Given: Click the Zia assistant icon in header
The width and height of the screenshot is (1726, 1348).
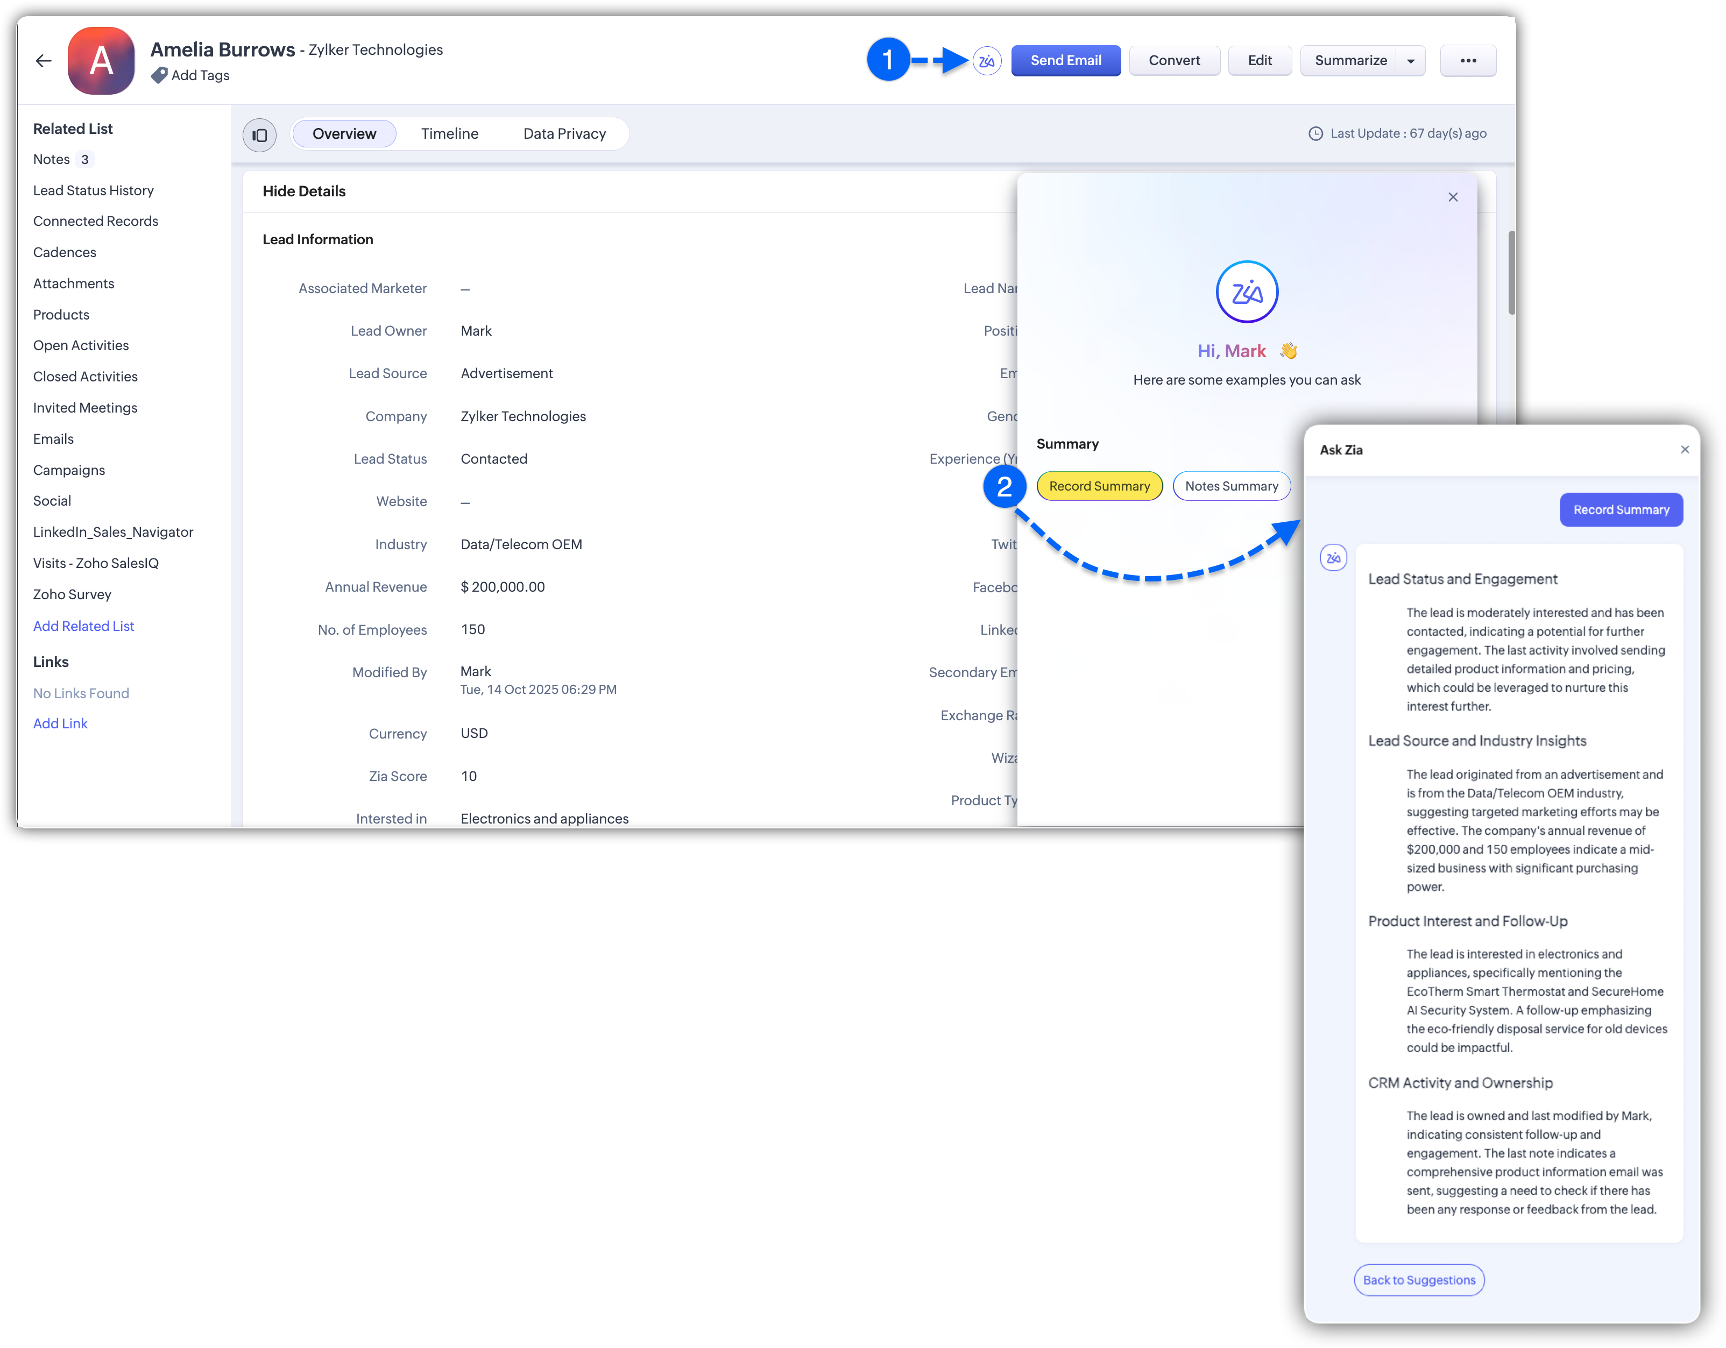Looking at the screenshot, I should [986, 61].
